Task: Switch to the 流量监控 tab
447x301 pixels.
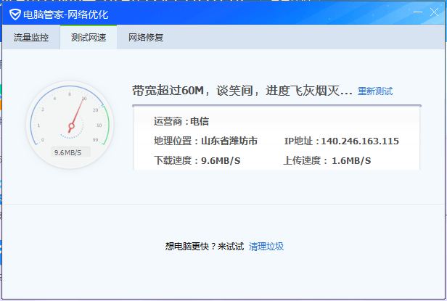Action: (x=31, y=37)
